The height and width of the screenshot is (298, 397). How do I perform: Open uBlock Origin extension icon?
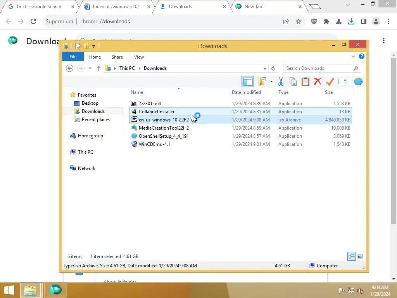[314, 22]
